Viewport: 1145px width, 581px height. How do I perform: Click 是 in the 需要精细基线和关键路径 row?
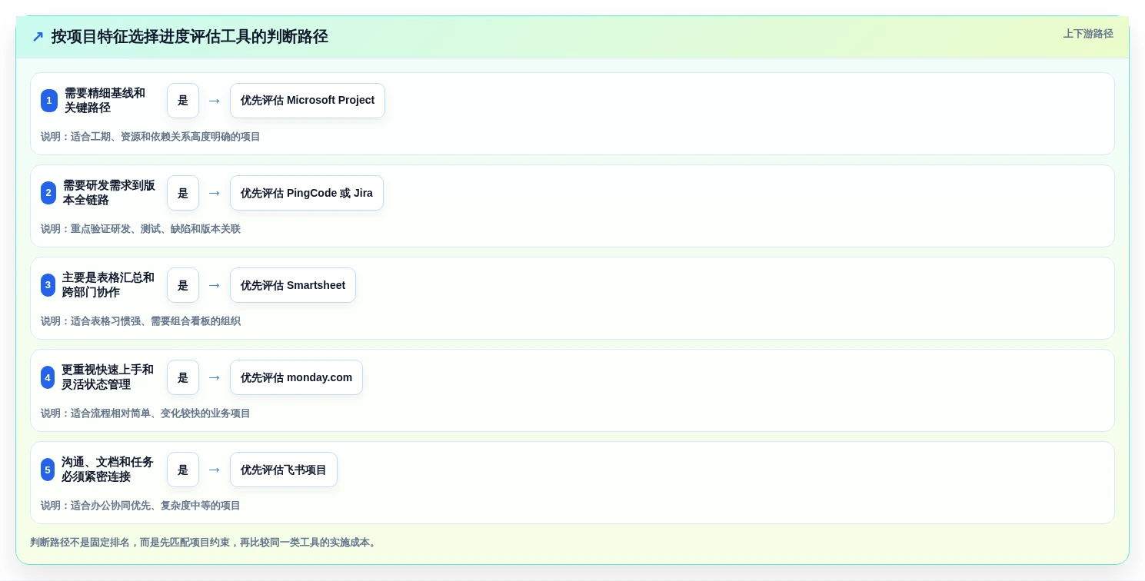(x=183, y=101)
